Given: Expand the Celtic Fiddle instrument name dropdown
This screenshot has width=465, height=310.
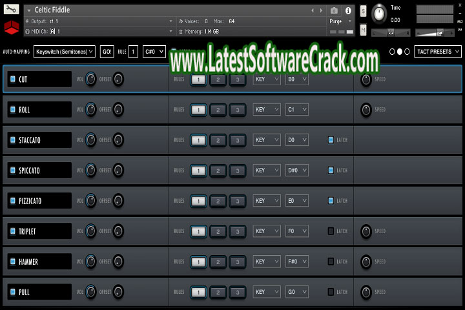Looking at the screenshot, I should [29, 10].
